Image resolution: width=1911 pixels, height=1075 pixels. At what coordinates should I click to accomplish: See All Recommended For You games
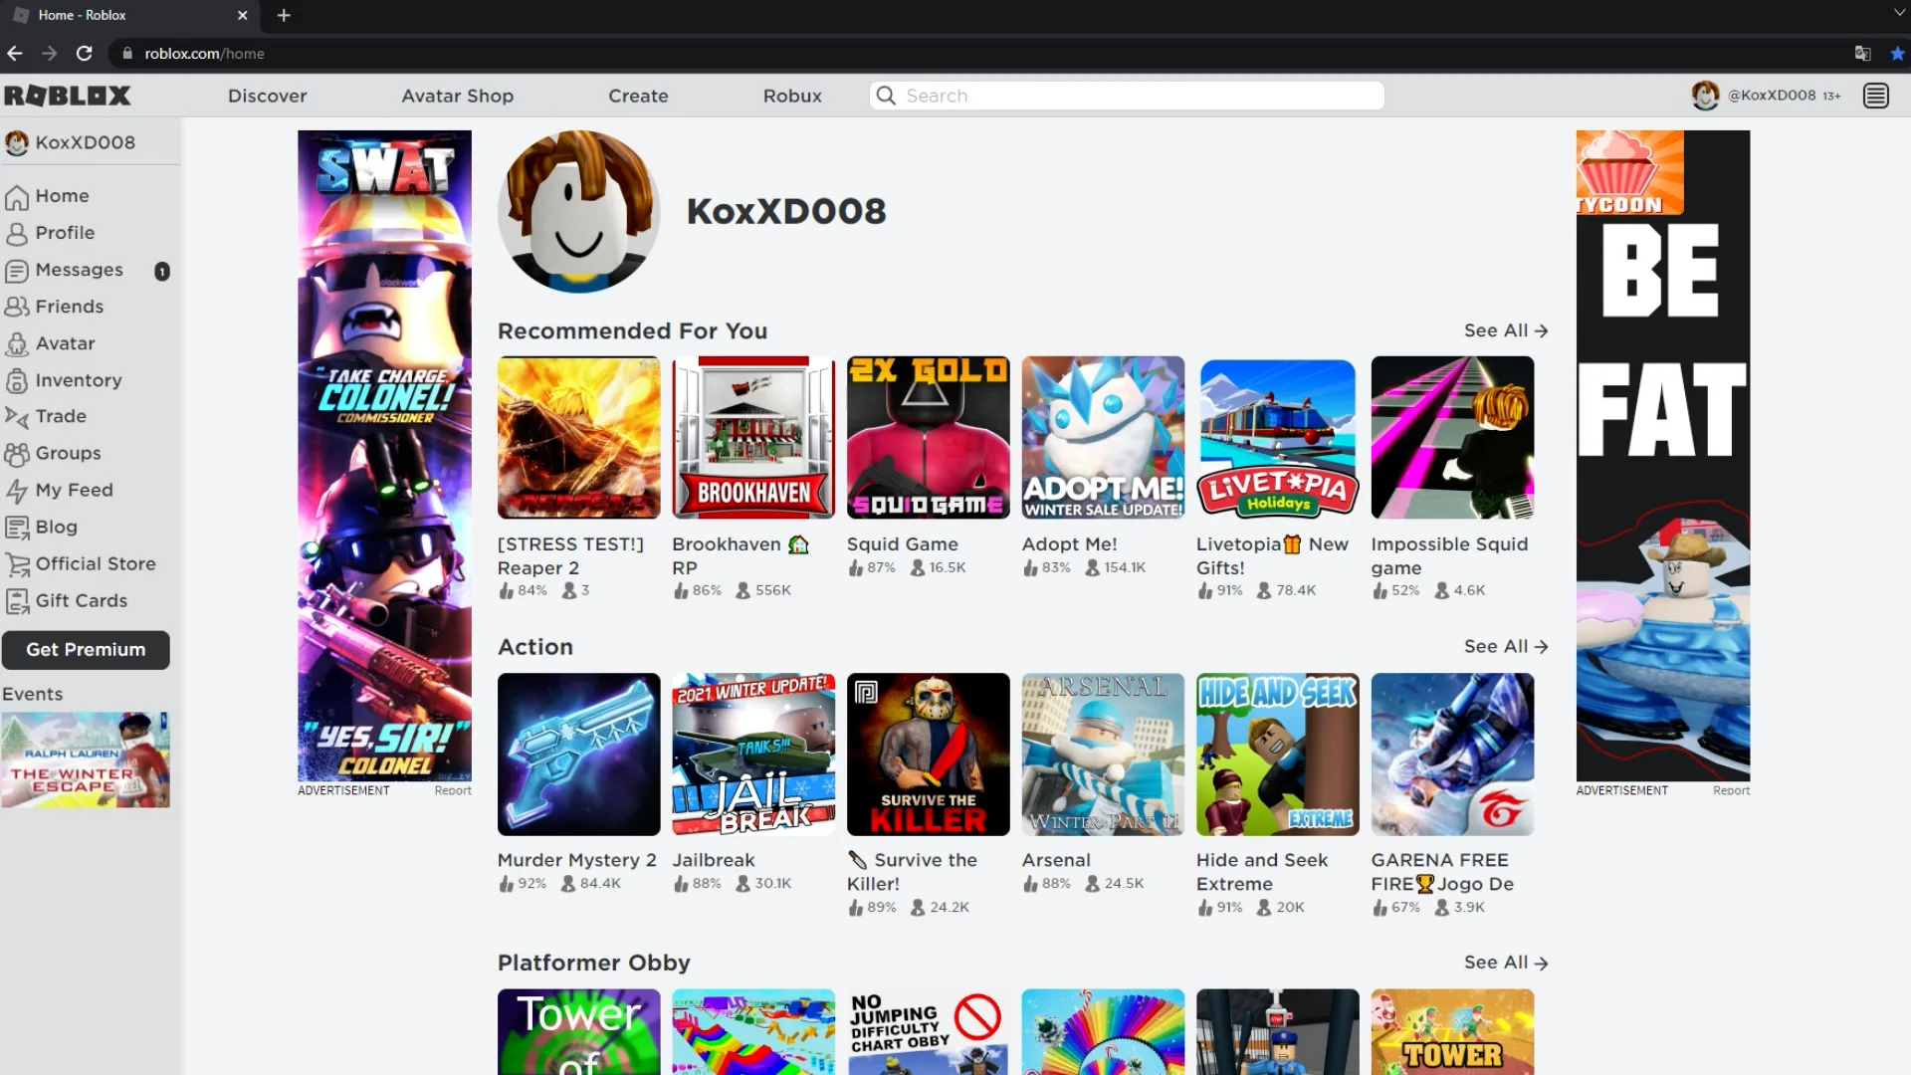pyautogui.click(x=1506, y=330)
